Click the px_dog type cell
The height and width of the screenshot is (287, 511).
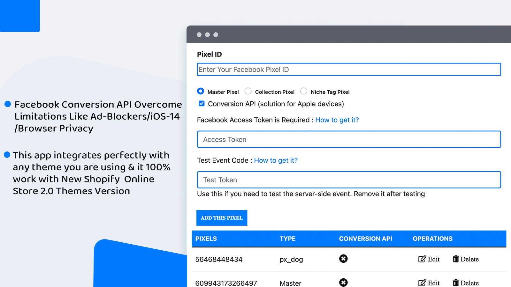(291, 260)
